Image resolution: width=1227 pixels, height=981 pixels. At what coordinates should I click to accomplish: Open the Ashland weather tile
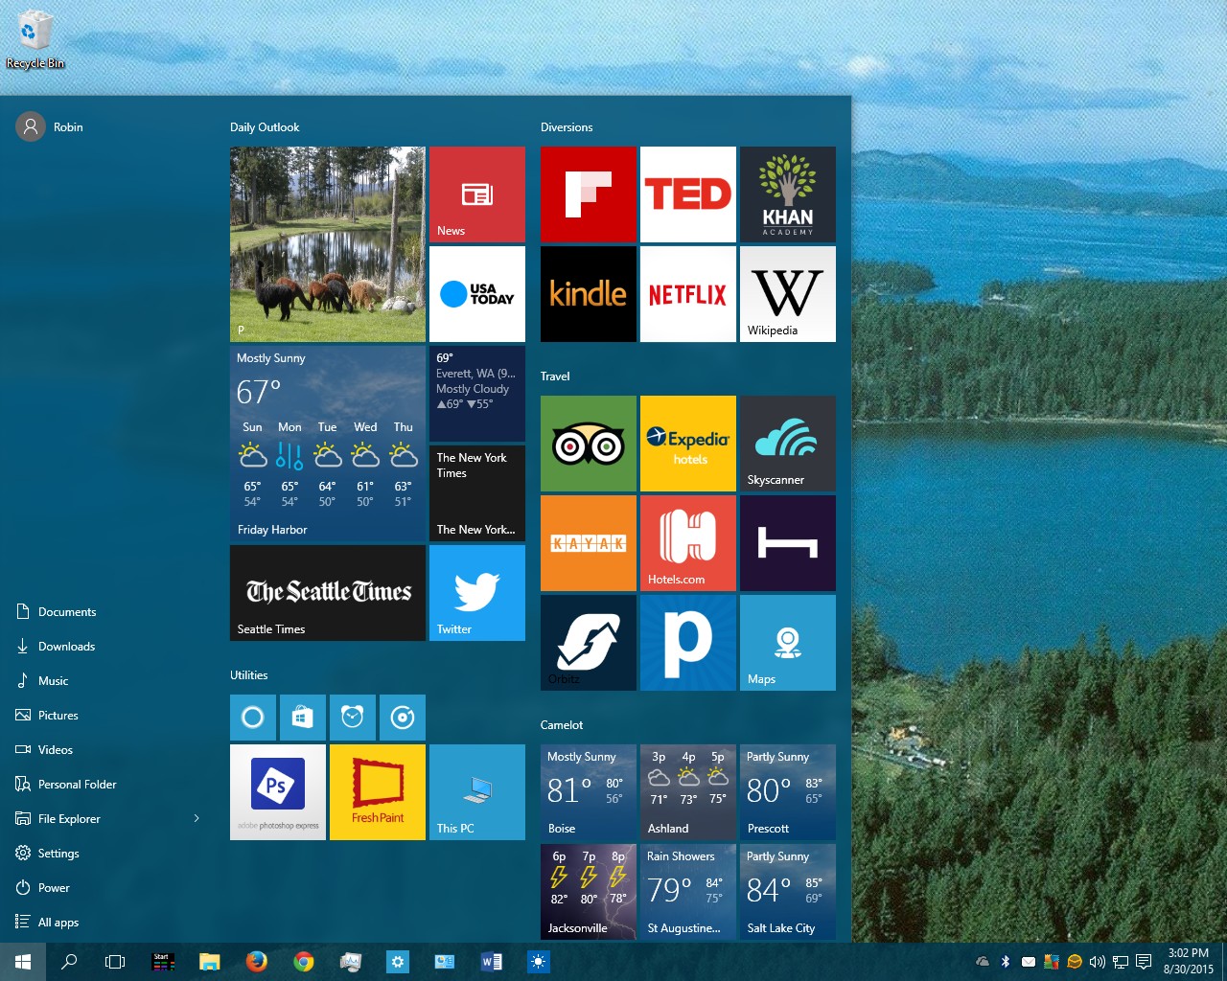point(688,792)
